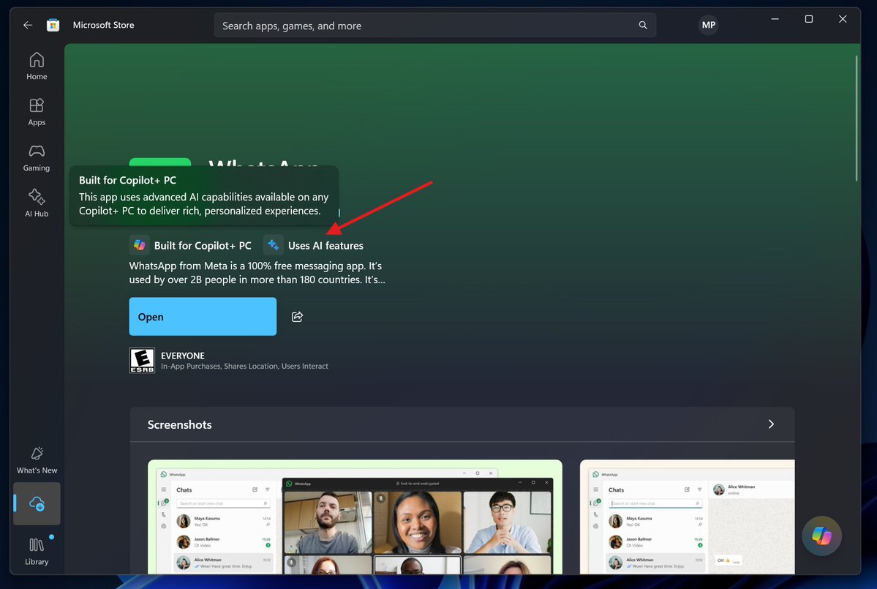
Task: Click the EVERYONE rating text
Action: [183, 356]
